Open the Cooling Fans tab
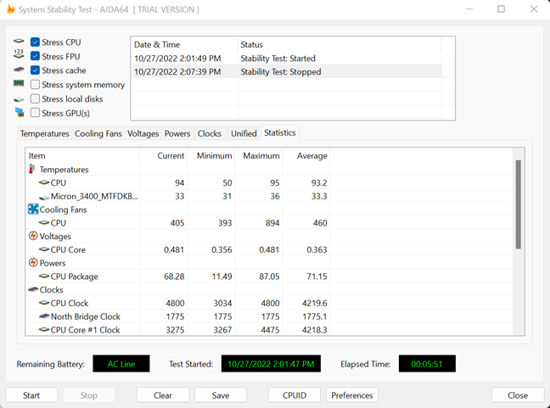 pos(98,133)
